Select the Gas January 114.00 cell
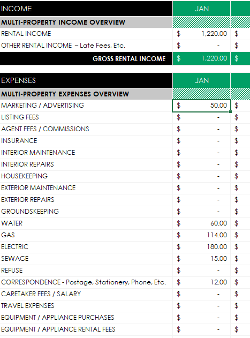Screen dimensions: 250x338 201,235
